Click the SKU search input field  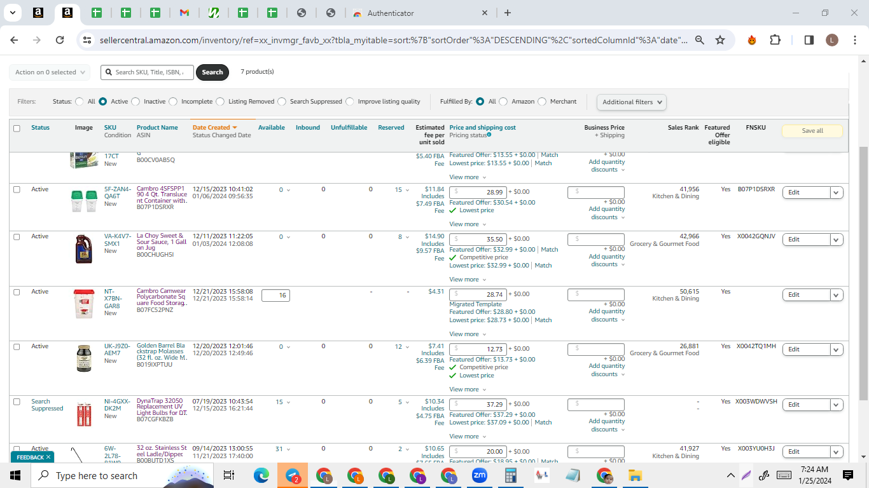(148, 72)
